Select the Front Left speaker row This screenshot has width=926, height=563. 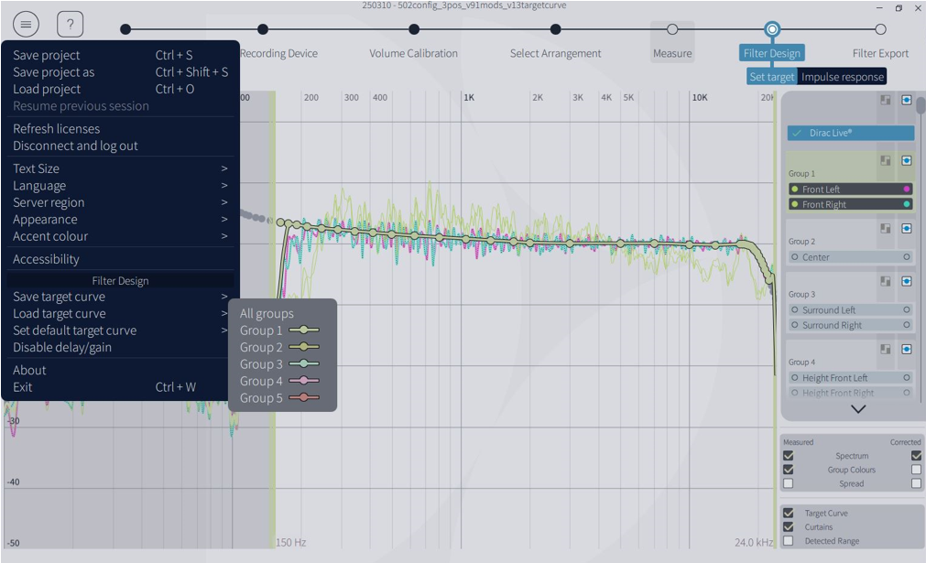click(x=850, y=189)
